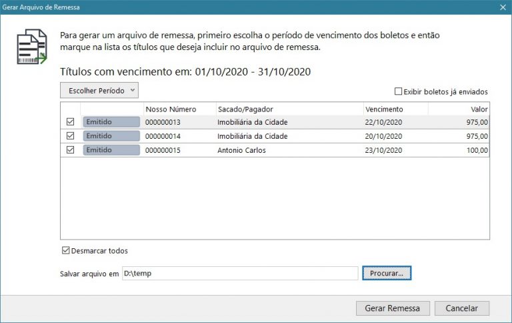Click Emitido status badge for boleto 000000013
Viewport: 512px width, 323px height.
(x=111, y=122)
